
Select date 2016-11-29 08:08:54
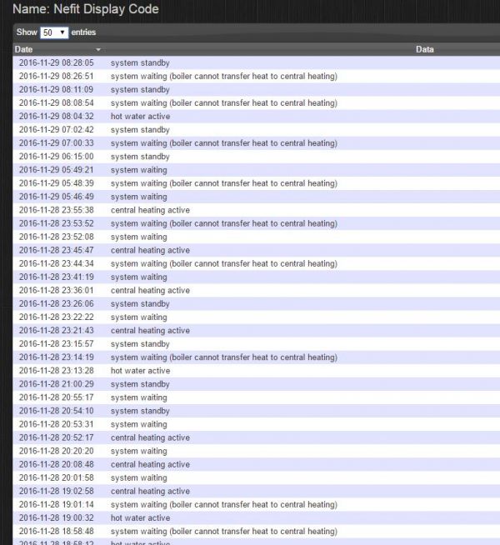pyautogui.click(x=57, y=102)
